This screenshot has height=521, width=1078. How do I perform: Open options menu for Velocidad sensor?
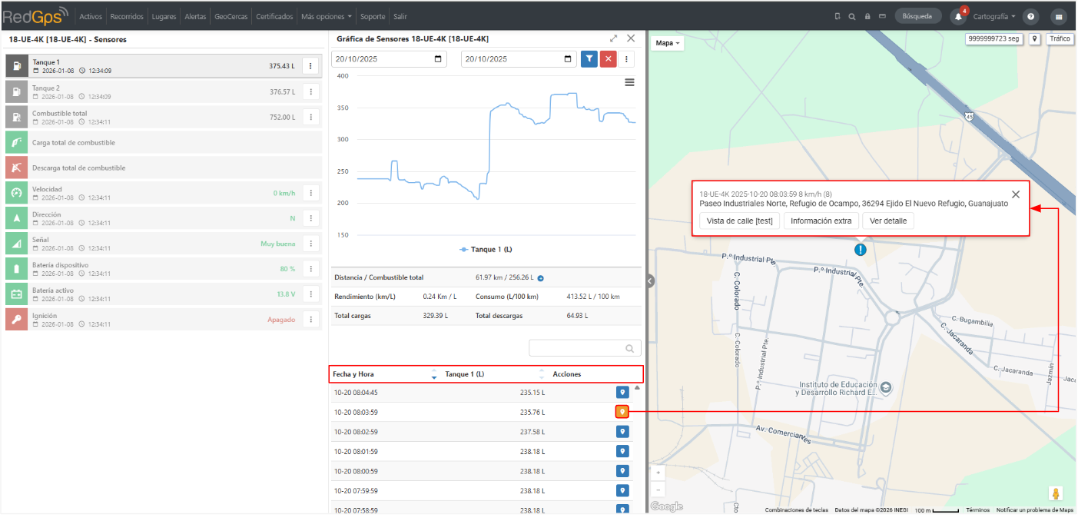310,193
